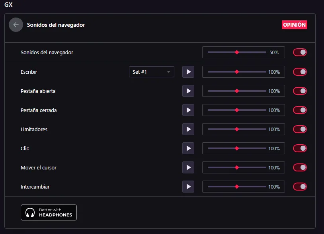
Task: Click the Mover el cursor volume slider
Action: coord(237,167)
